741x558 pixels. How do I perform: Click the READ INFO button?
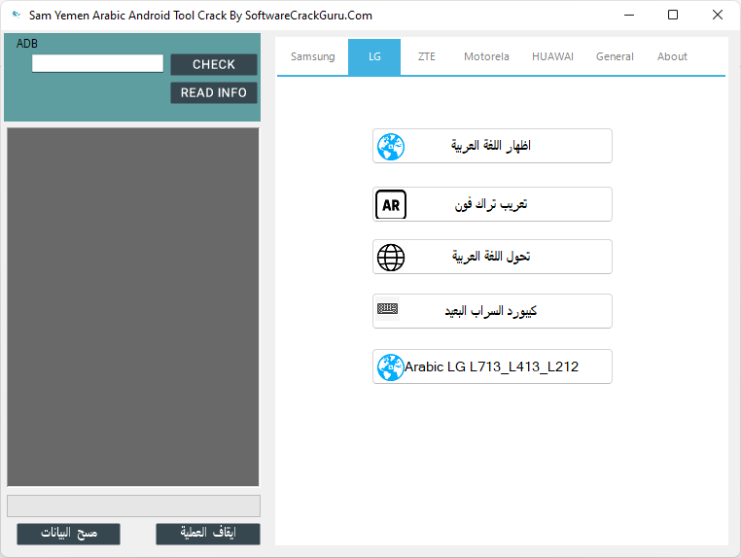click(x=214, y=92)
